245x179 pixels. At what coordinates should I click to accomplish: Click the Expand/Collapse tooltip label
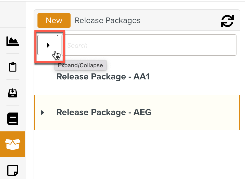coord(80,65)
